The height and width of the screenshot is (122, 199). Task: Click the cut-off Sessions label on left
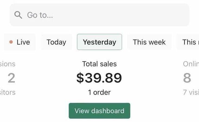(x=8, y=64)
